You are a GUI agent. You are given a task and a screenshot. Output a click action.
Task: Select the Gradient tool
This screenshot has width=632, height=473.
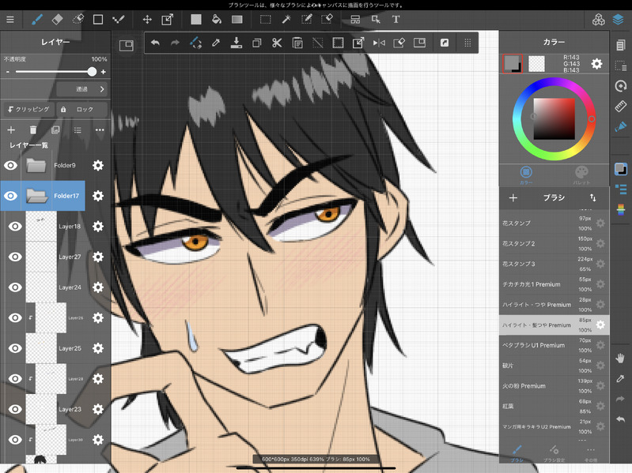pos(237,19)
